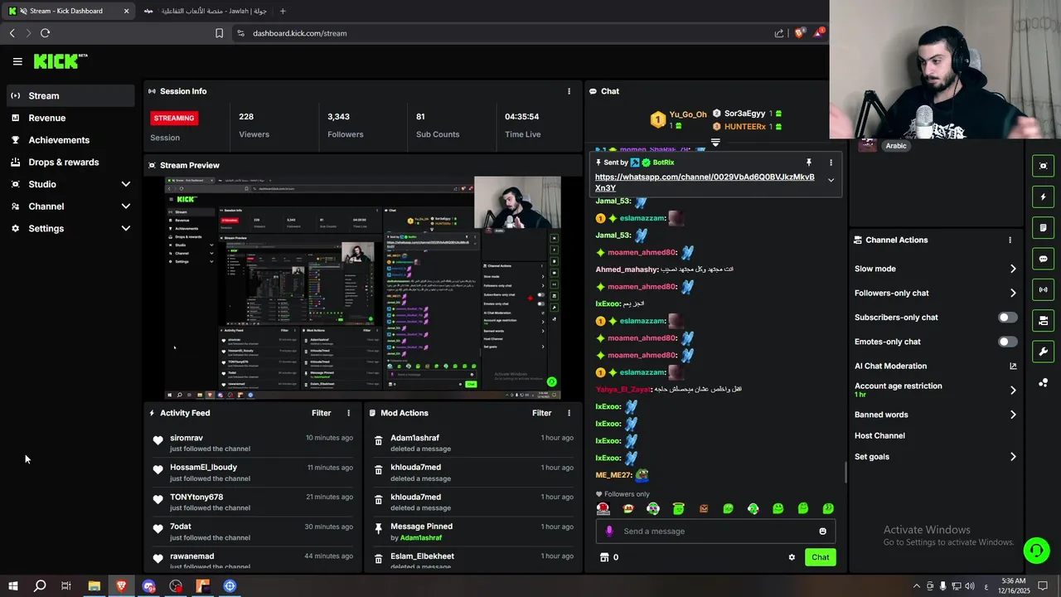
Task: Open Achievements in sidebar
Action: click(70, 140)
